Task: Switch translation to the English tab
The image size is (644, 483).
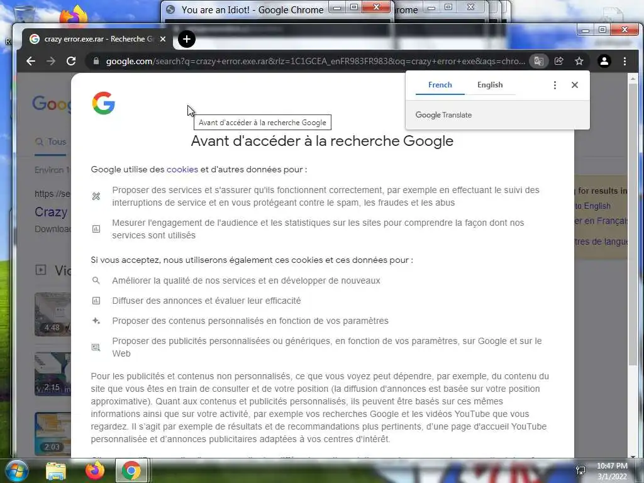Action: [490, 85]
